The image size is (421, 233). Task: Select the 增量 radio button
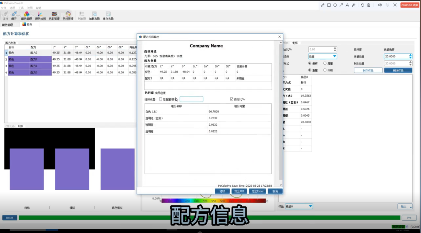325,63
